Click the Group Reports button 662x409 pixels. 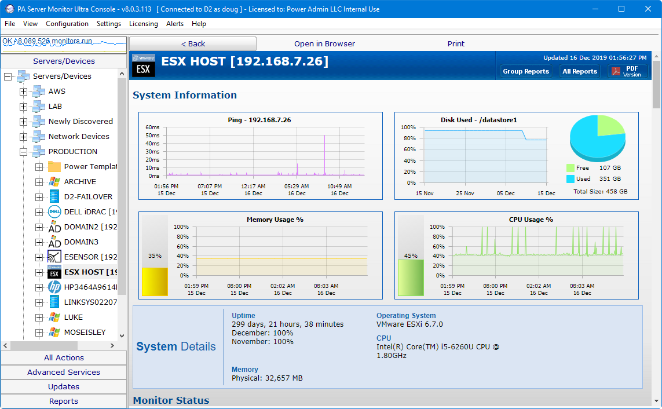click(x=526, y=71)
